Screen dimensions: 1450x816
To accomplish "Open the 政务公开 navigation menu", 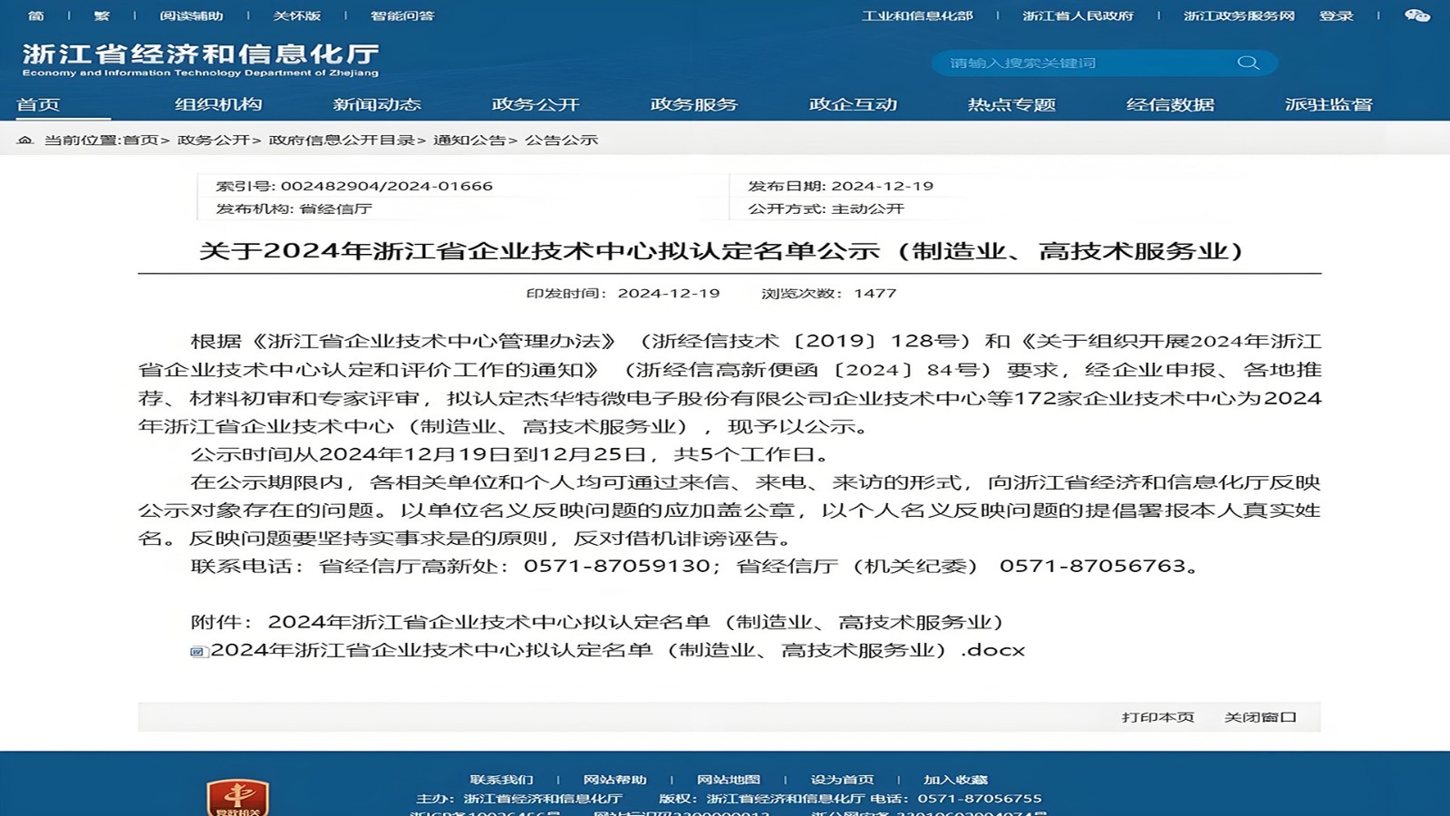I will [x=535, y=104].
